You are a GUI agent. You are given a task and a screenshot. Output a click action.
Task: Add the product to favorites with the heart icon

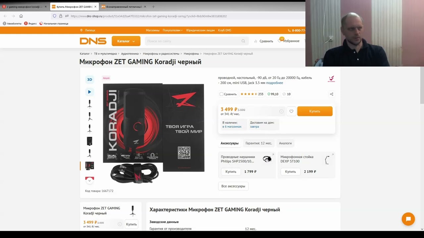[291, 111]
